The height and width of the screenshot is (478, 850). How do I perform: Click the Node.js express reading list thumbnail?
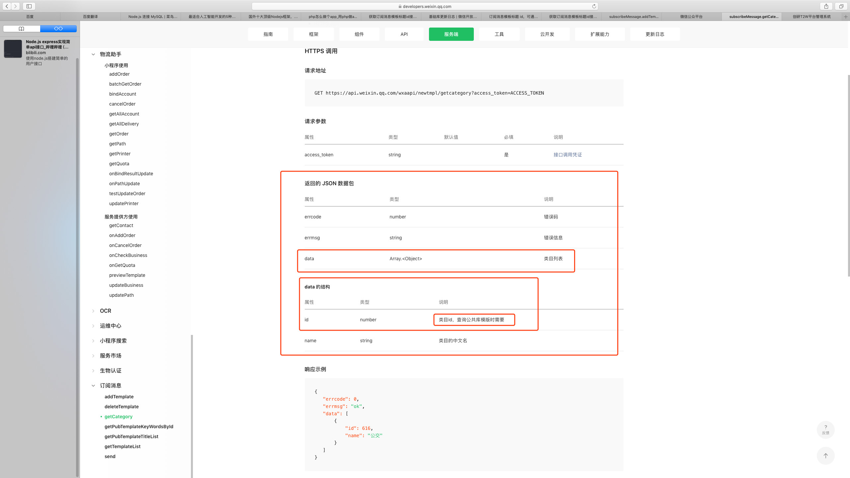click(13, 49)
